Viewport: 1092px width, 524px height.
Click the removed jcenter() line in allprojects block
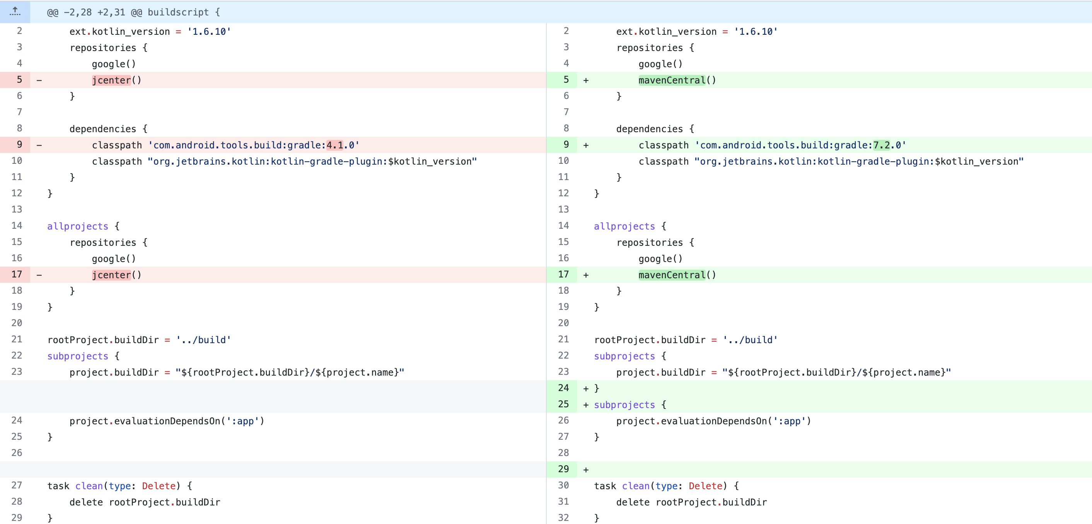pyautogui.click(x=116, y=274)
